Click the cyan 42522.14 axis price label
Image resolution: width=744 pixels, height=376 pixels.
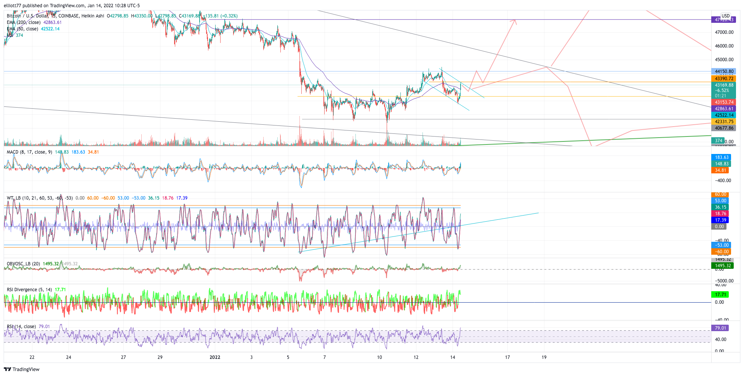[x=724, y=115]
